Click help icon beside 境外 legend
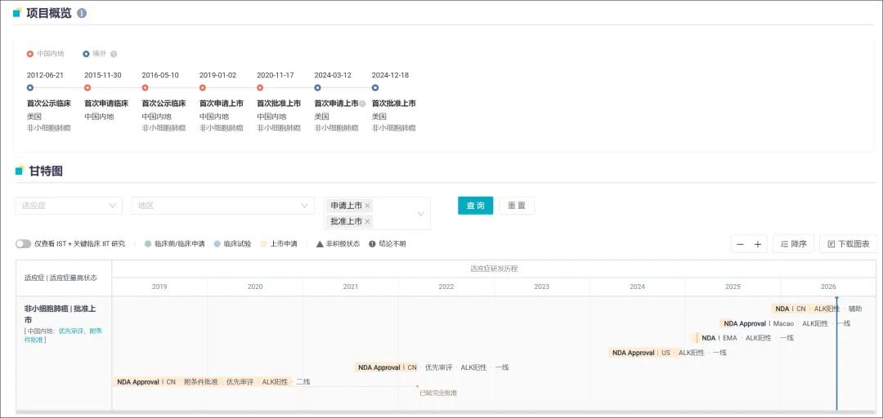Screen dimensions: 883x418 tap(114, 54)
